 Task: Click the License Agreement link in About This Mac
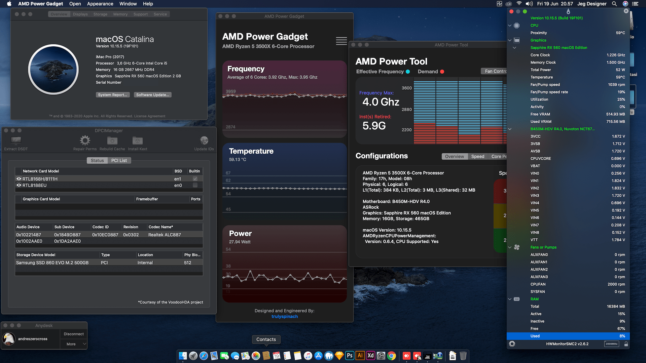(x=149, y=116)
